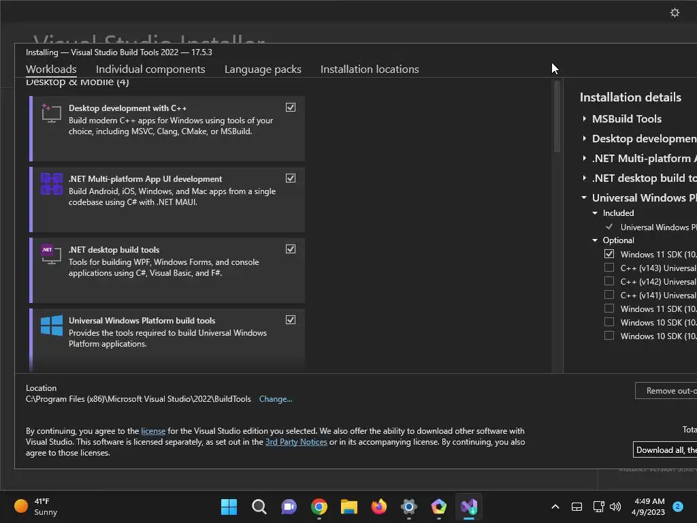Switch to Individual components tab
Image resolution: width=697 pixels, height=523 pixels.
coord(150,69)
